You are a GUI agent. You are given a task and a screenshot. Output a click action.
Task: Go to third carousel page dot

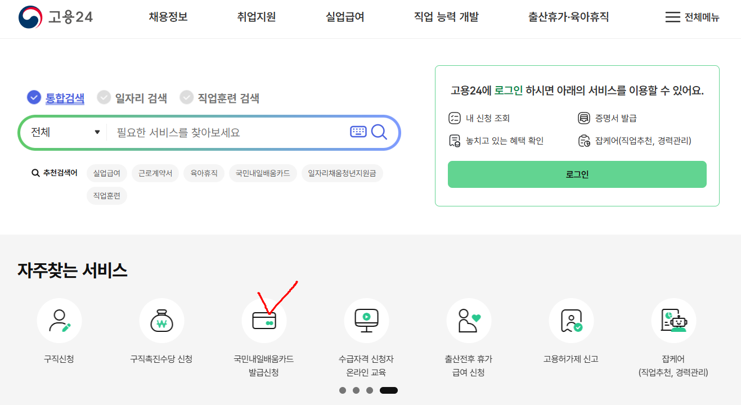(370, 390)
